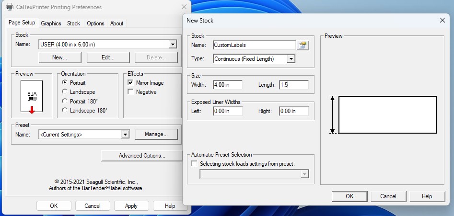
Task: Open the stock Type dropdown
Action: [291, 59]
